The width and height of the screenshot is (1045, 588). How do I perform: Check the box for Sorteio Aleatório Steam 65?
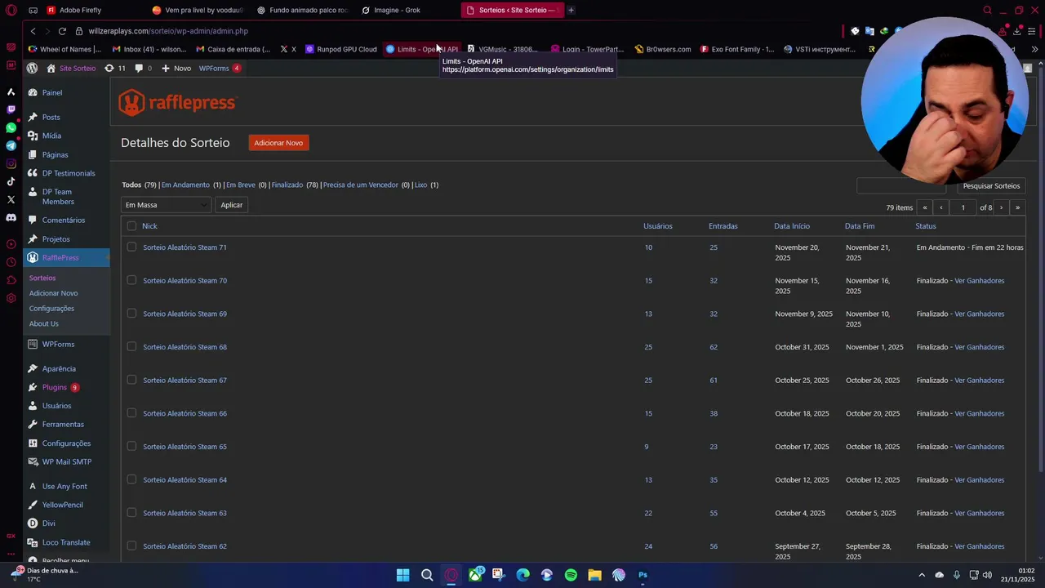tap(131, 446)
